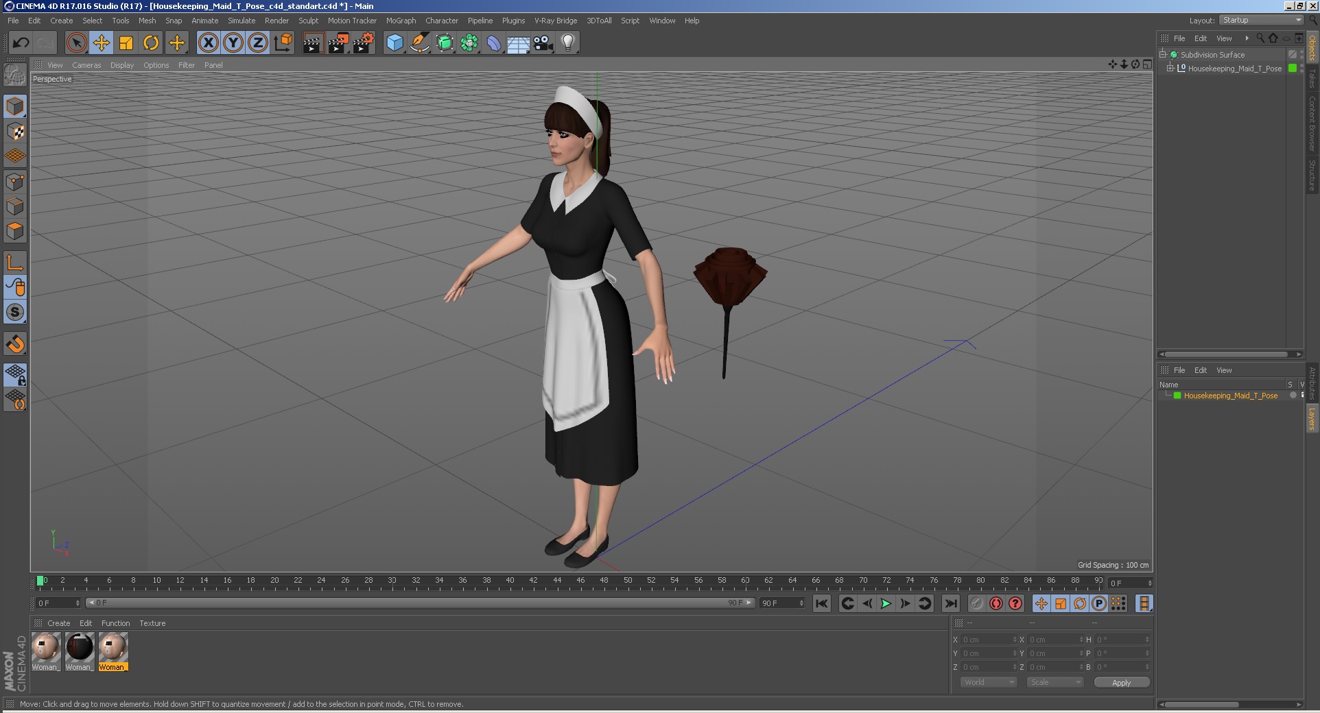The width and height of the screenshot is (1320, 713).
Task: Open viewport Cameras menu
Action: pos(86,65)
